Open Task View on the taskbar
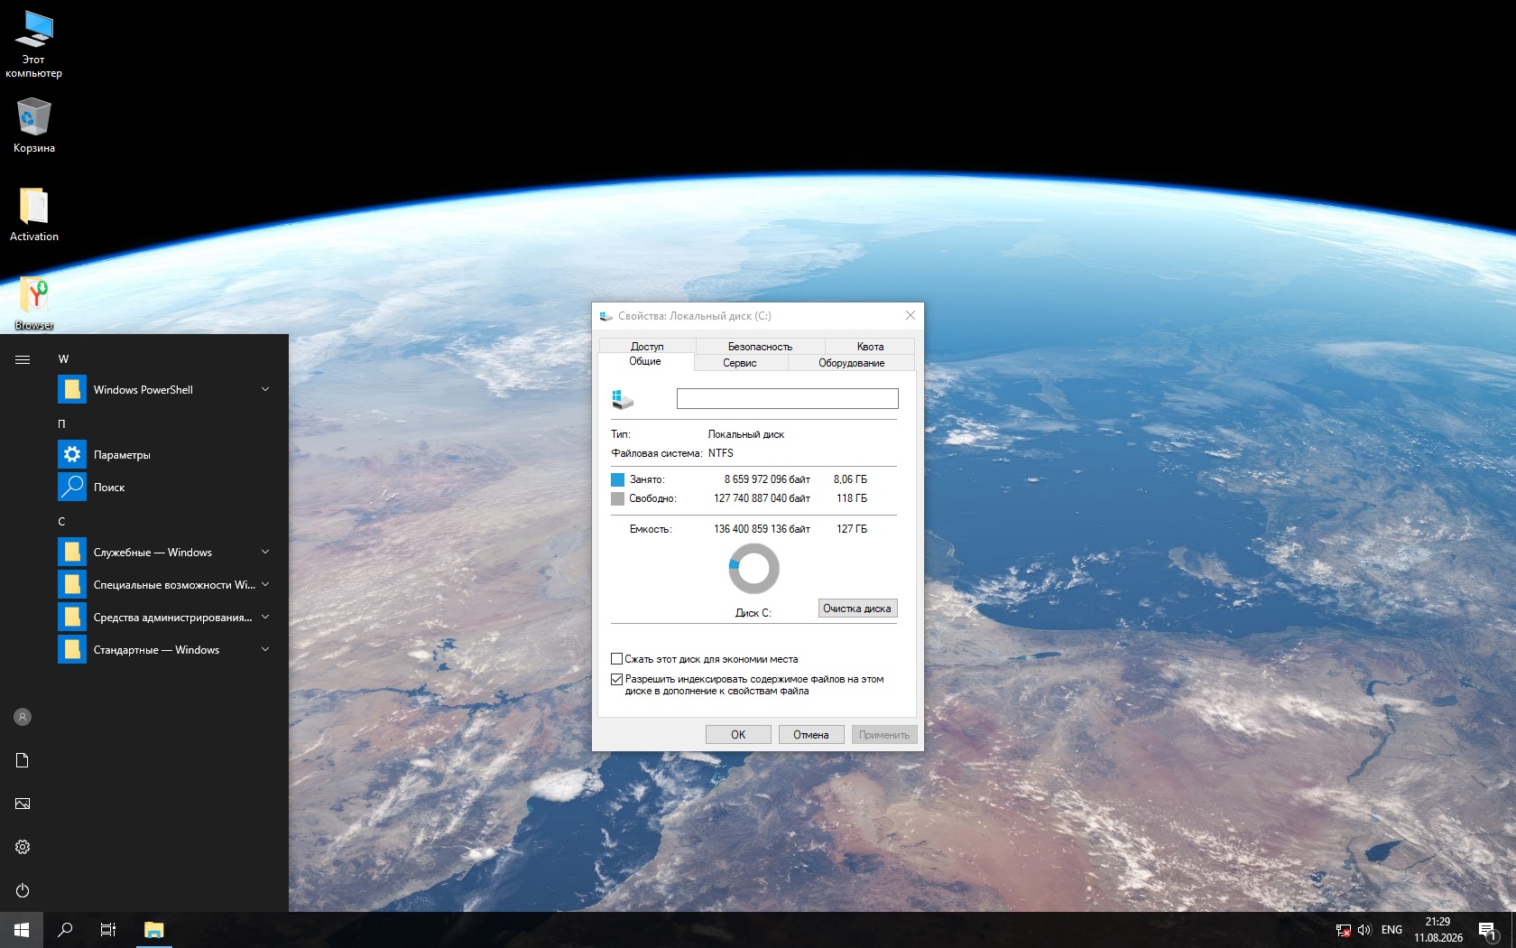 (x=108, y=930)
